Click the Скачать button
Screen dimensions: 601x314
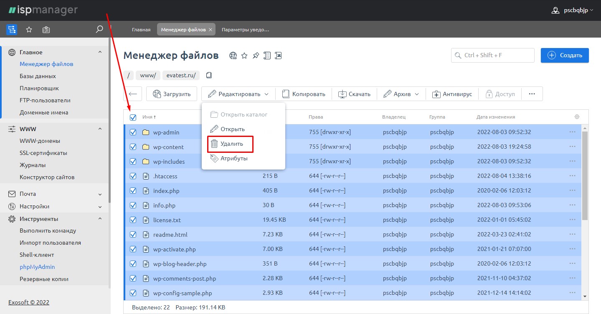click(354, 94)
